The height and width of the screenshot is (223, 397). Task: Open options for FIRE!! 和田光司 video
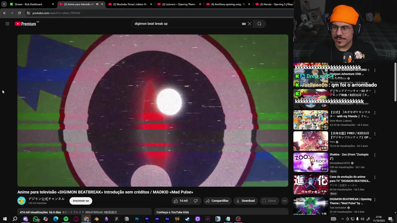pos(375,134)
